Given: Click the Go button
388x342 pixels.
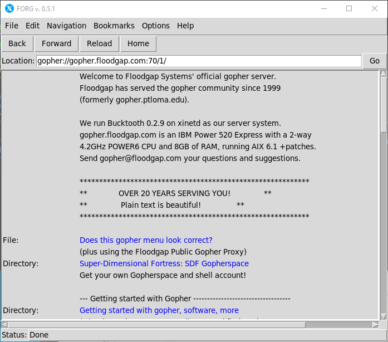Looking at the screenshot, I should tap(375, 61).
